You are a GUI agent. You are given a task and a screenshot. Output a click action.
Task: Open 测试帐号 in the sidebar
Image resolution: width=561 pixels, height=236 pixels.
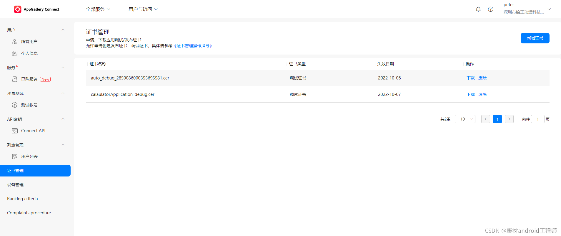[x=29, y=105]
